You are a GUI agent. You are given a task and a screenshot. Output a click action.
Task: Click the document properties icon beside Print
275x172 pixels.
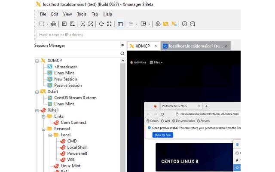click(x=64, y=24)
